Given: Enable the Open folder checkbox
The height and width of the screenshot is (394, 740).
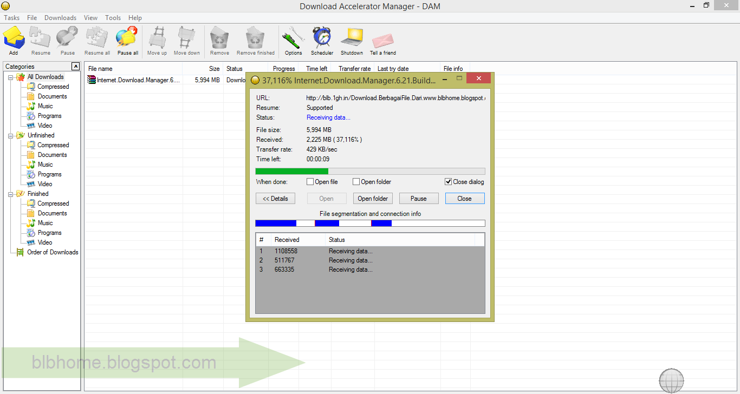Looking at the screenshot, I should (356, 182).
